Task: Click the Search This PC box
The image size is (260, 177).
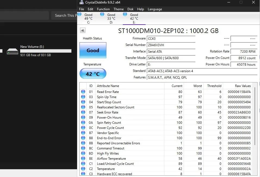Action: coord(64,15)
